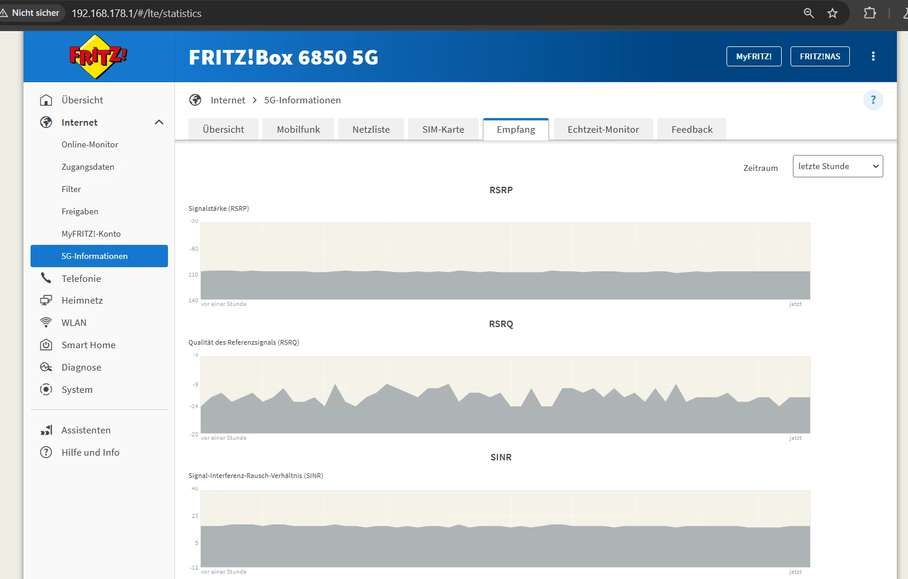Screen dimensions: 908x579
Task: Click the Signalstärke (RSRP) label
Action: click(x=218, y=208)
